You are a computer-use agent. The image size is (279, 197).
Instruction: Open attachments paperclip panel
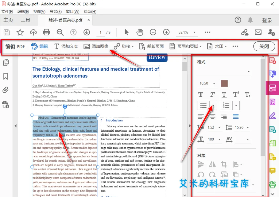coord(5,90)
